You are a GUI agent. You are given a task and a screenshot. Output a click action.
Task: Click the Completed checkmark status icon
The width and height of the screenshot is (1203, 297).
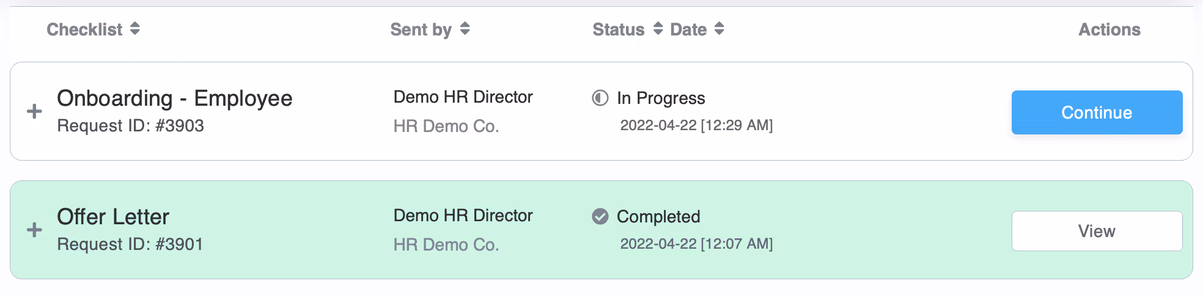tap(600, 216)
